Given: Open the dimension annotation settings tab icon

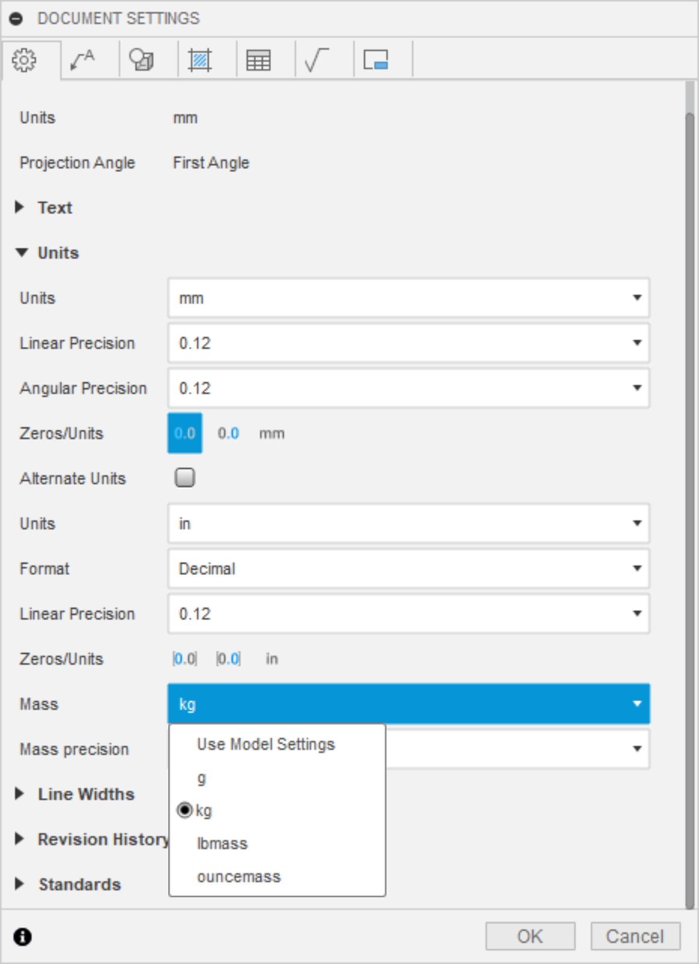Looking at the screenshot, I should point(82,60).
